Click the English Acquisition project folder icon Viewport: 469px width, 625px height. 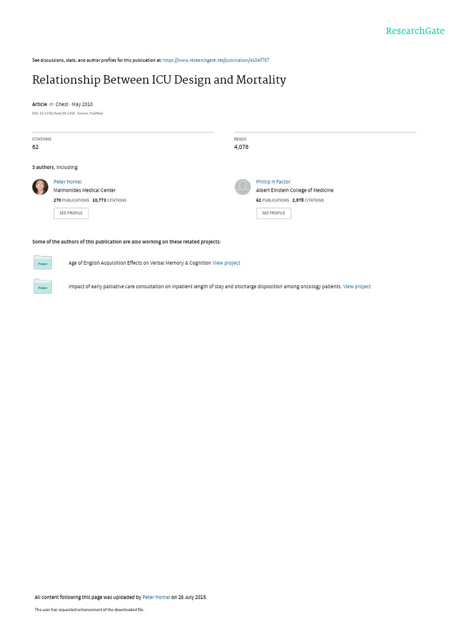click(43, 262)
